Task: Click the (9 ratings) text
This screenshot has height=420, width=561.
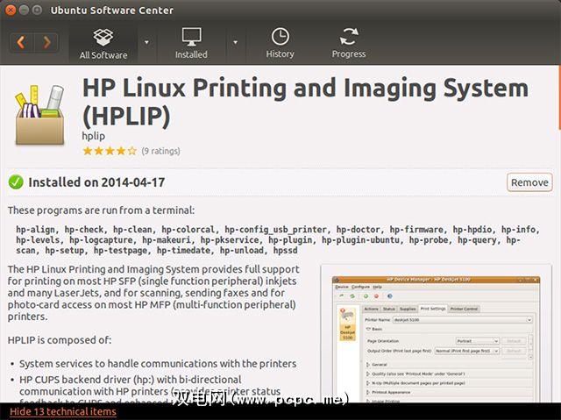Action: 160,151
